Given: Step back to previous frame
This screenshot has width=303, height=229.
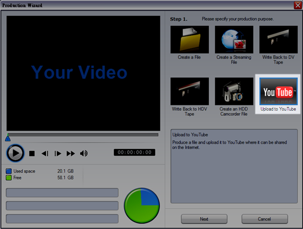Looking at the screenshot, I should tap(45, 153).
